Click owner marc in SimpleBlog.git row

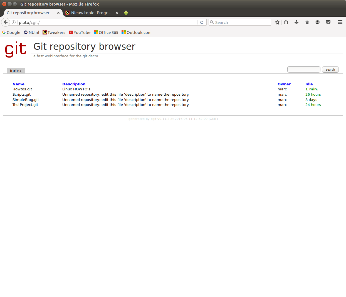(x=282, y=100)
